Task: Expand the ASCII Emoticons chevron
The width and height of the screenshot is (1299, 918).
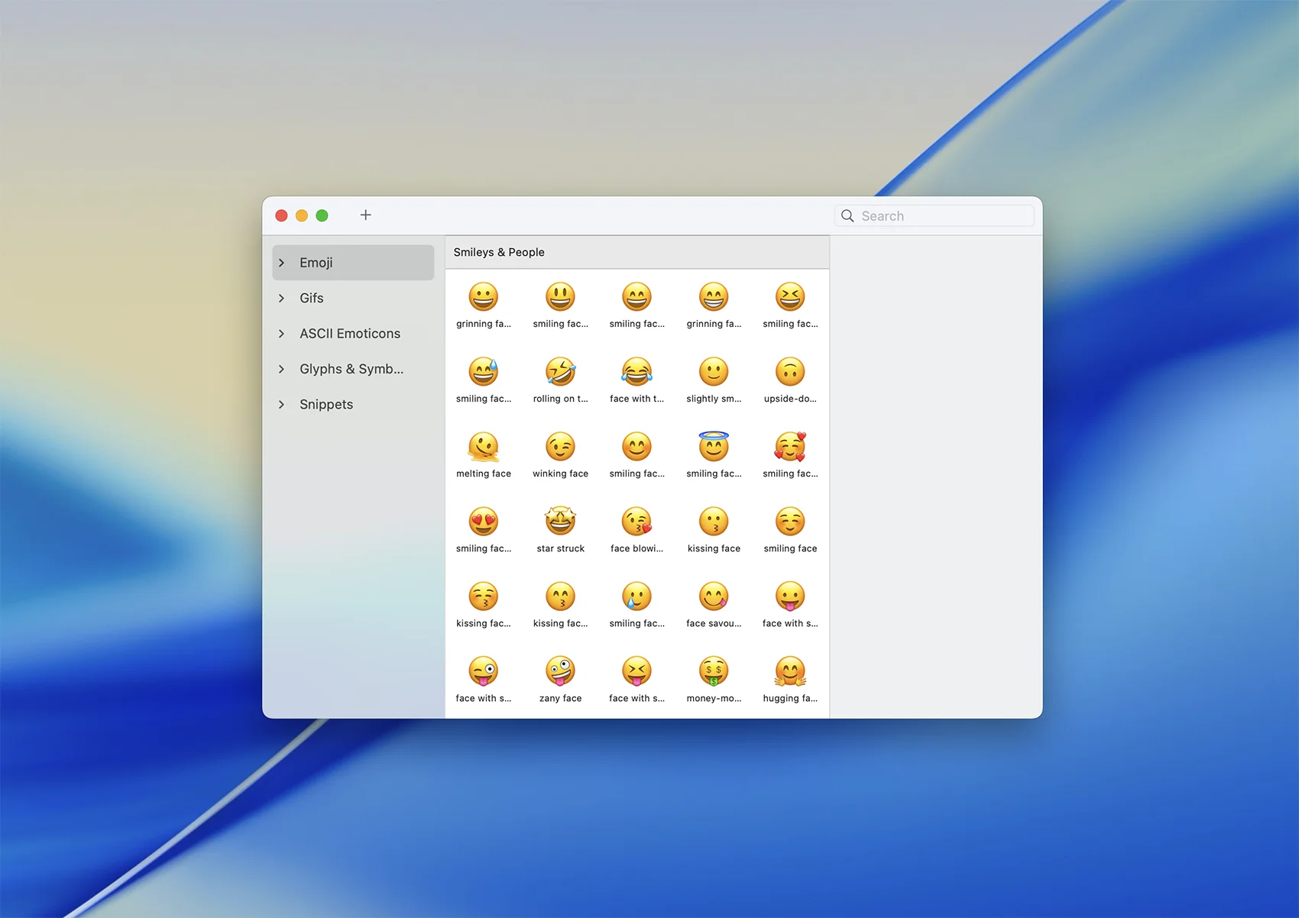Action: [282, 334]
